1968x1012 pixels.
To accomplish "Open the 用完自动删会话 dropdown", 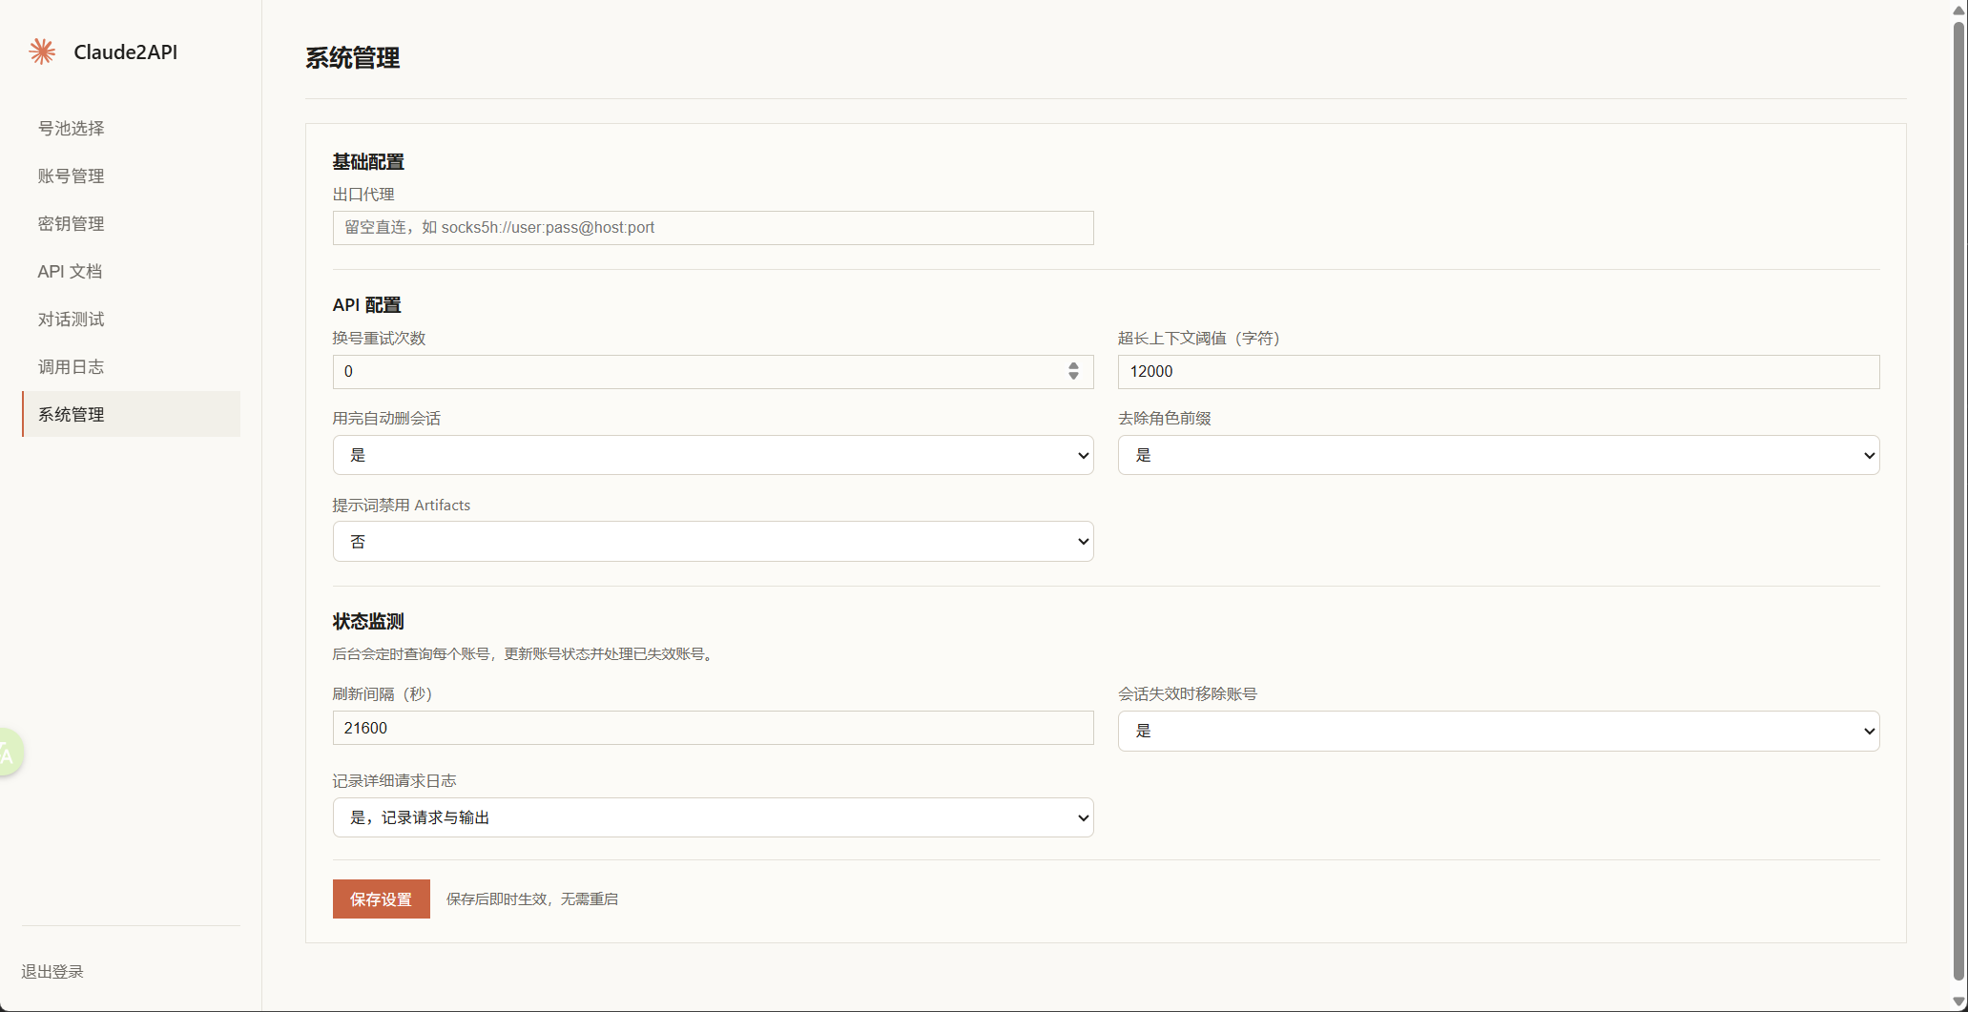I will 713,455.
